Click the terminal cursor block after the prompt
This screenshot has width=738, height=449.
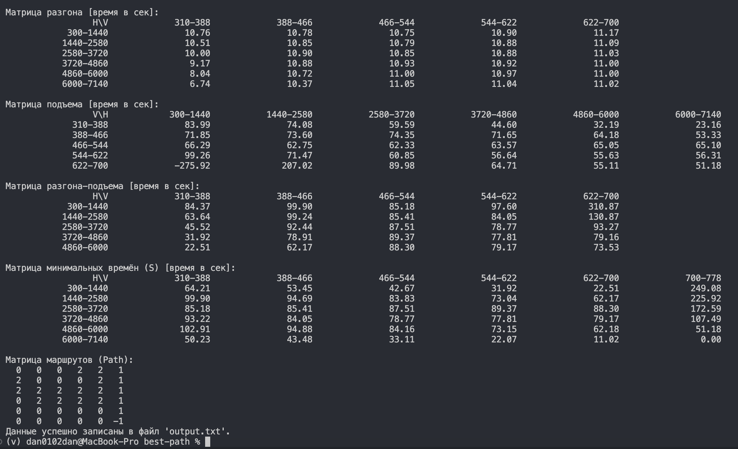(208, 442)
